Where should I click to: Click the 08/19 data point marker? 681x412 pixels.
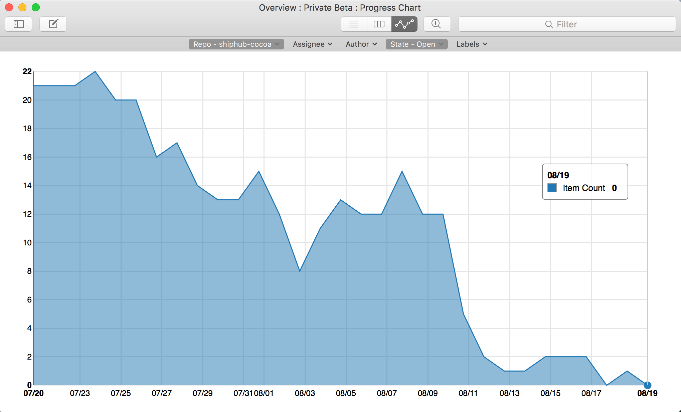(647, 385)
